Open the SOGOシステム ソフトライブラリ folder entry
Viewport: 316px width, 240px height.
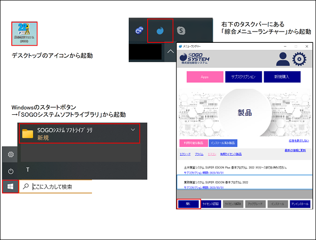coord(79,134)
